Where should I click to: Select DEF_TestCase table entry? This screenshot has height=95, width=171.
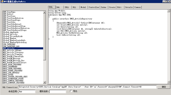point(23,16)
